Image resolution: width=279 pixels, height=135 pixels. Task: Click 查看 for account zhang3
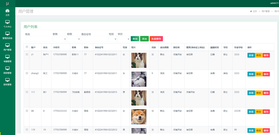click(x=251, y=74)
